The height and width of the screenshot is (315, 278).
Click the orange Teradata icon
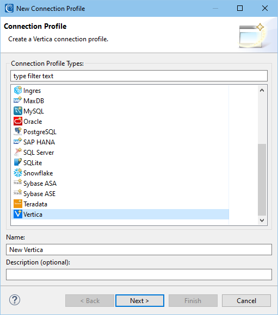pyautogui.click(x=18, y=204)
